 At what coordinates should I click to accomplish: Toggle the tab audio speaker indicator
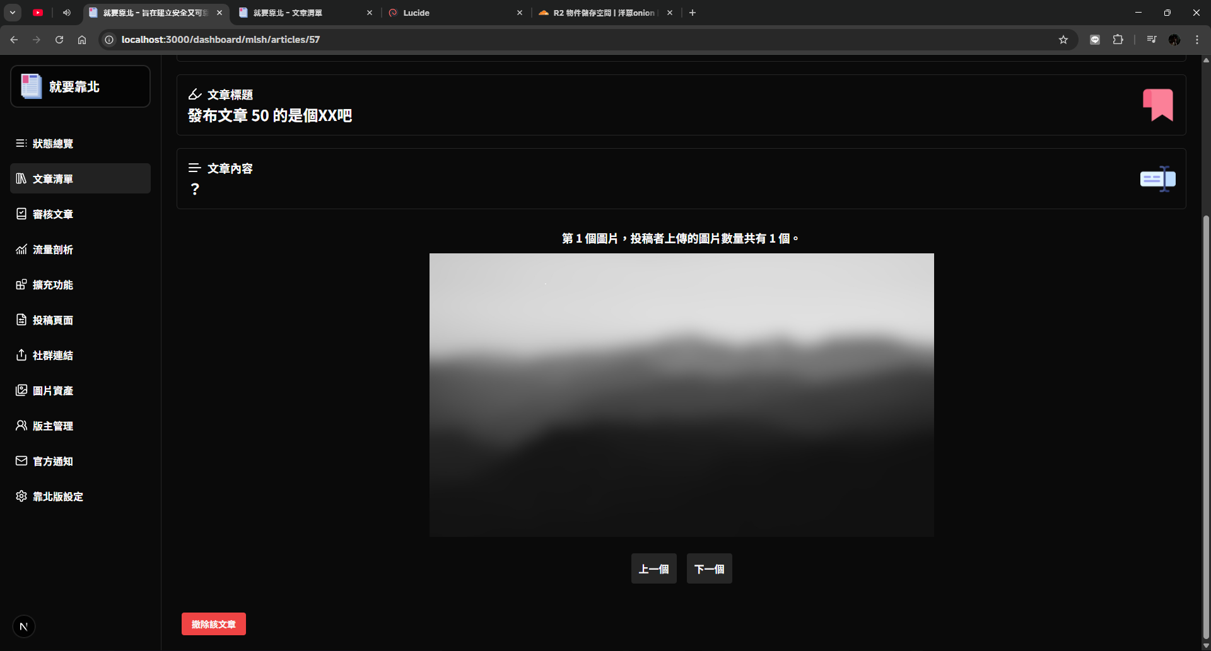[66, 13]
